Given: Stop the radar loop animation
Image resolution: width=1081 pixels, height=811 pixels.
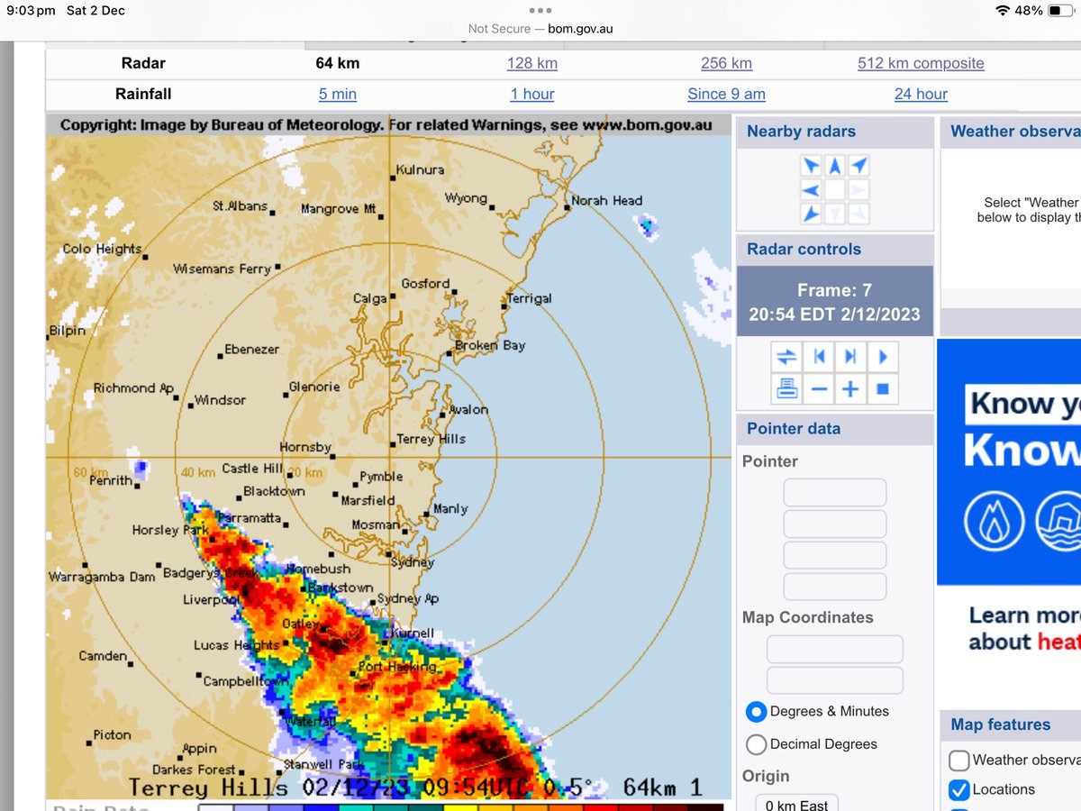Looking at the screenshot, I should 883,389.
